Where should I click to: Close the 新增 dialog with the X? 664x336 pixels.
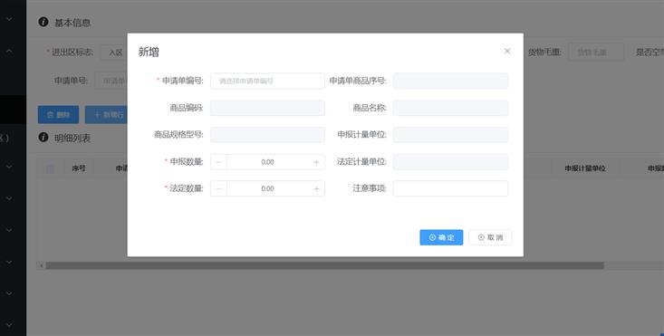pos(507,52)
